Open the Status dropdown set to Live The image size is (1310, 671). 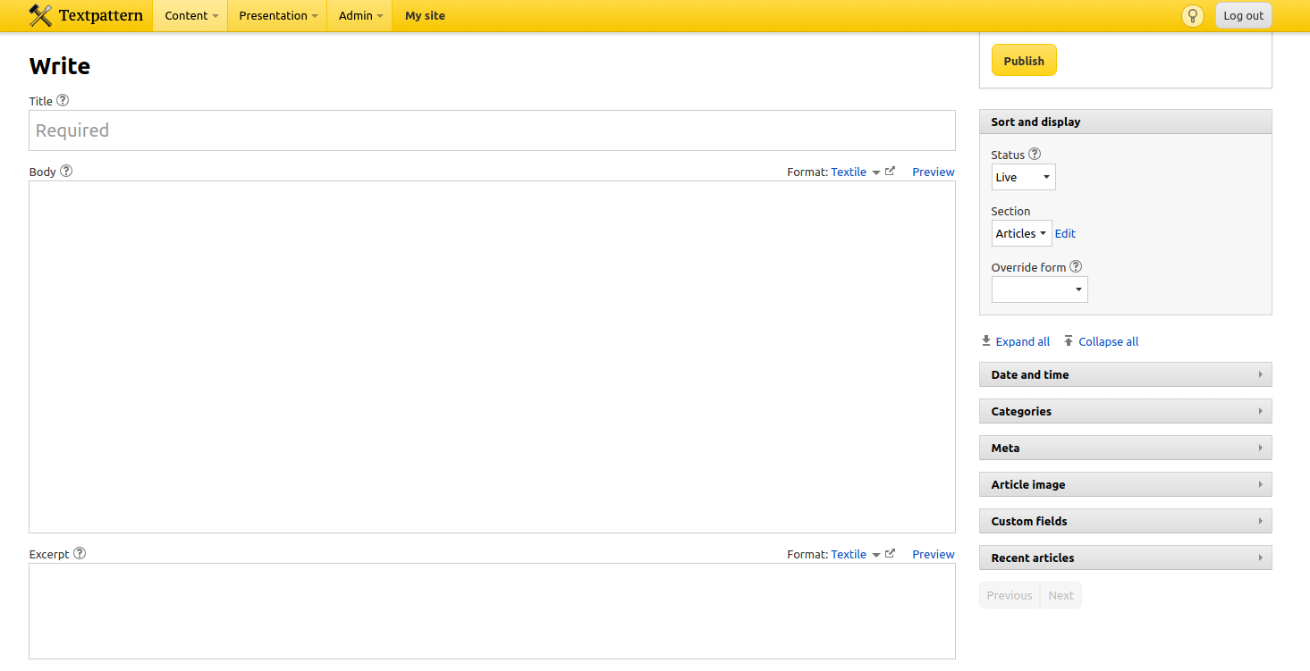click(1023, 177)
